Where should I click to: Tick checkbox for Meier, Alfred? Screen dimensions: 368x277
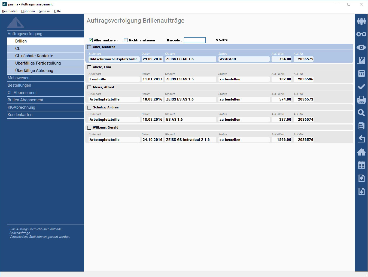pos(89,87)
